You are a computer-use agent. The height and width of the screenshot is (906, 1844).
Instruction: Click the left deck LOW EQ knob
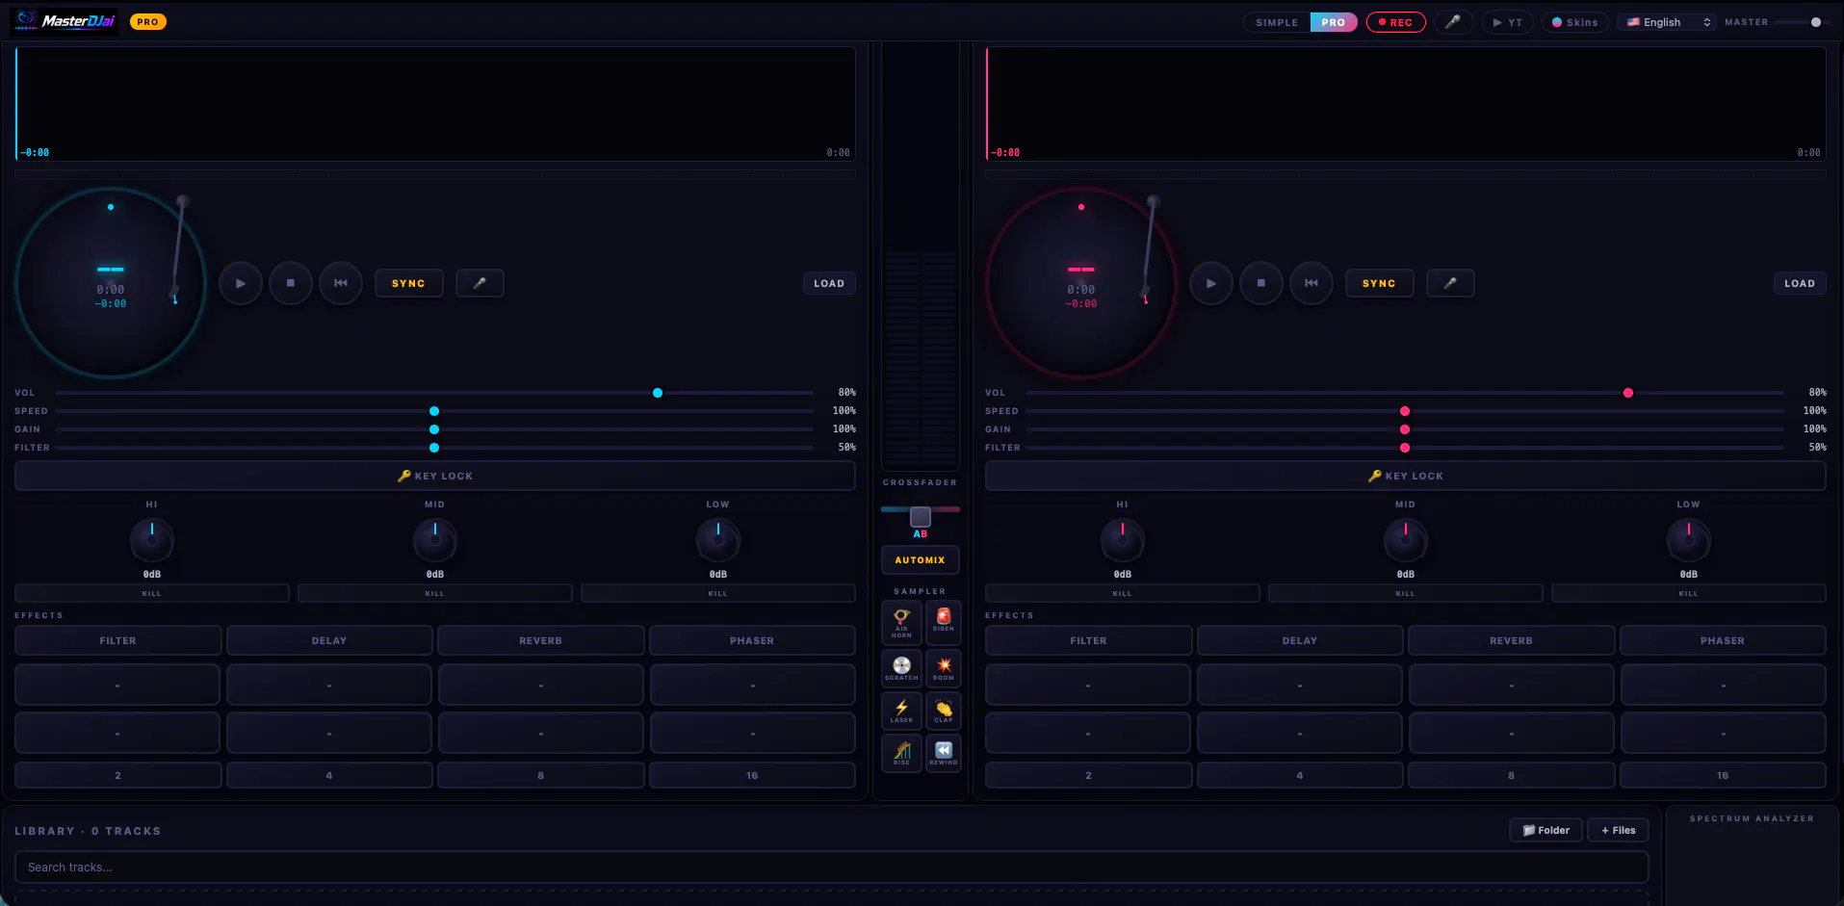tap(718, 540)
